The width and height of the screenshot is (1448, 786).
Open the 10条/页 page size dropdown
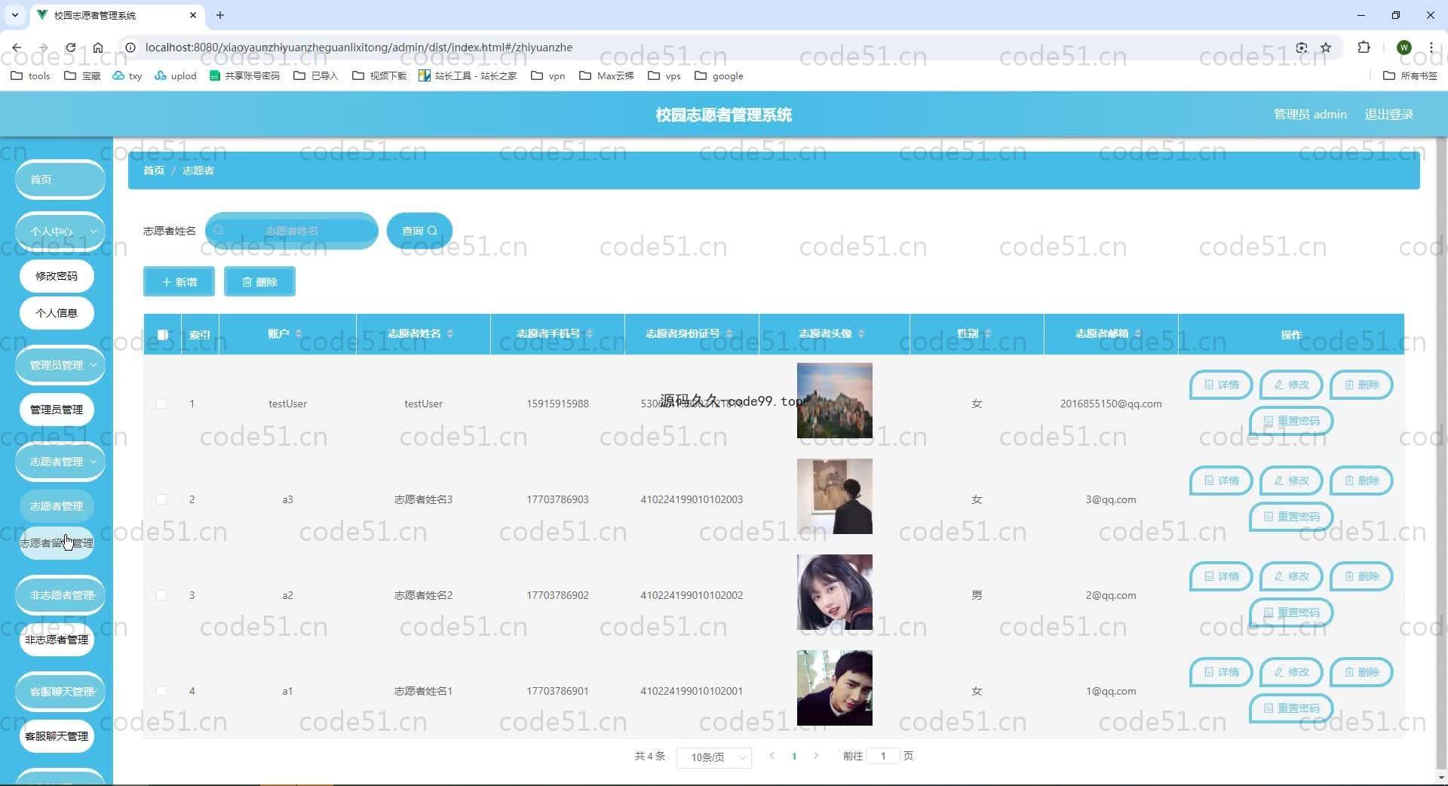pyautogui.click(x=714, y=757)
